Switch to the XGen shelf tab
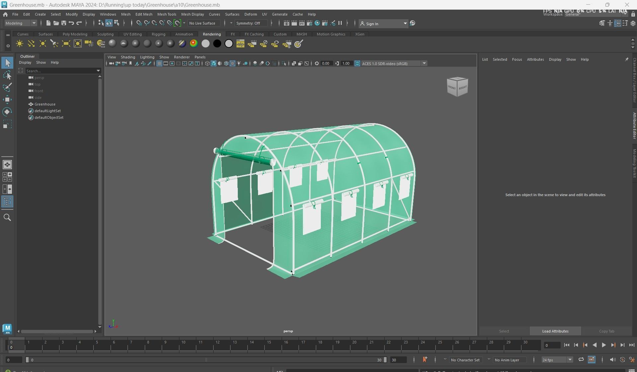This screenshot has width=637, height=372. click(x=360, y=34)
